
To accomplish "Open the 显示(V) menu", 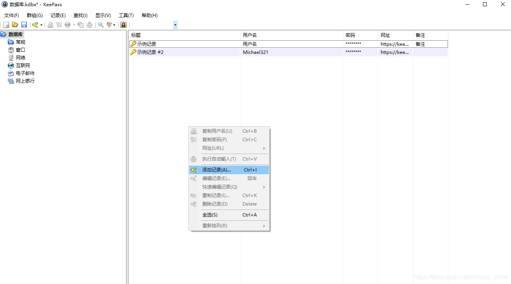I will click(103, 16).
